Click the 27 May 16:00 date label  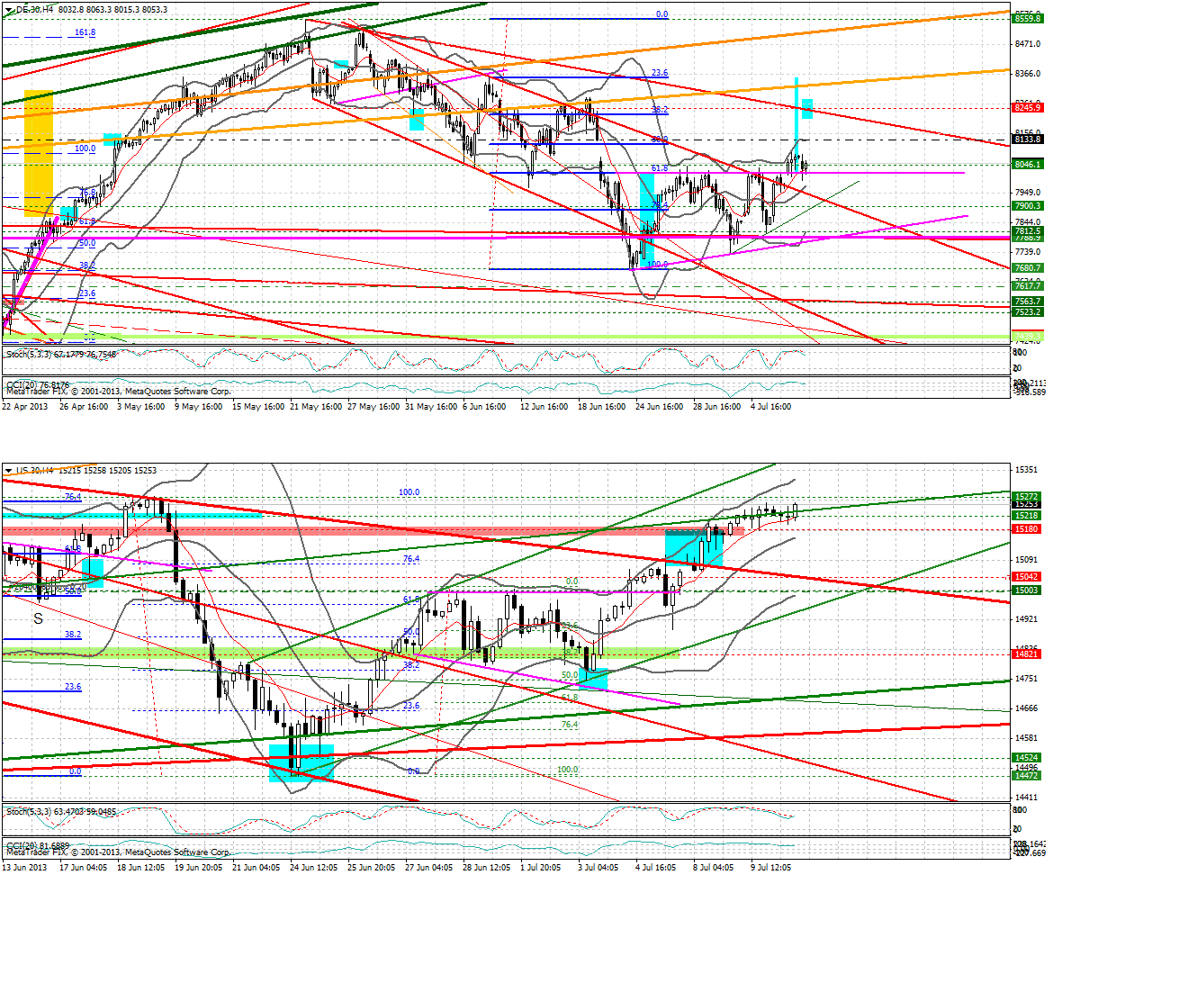tap(373, 406)
